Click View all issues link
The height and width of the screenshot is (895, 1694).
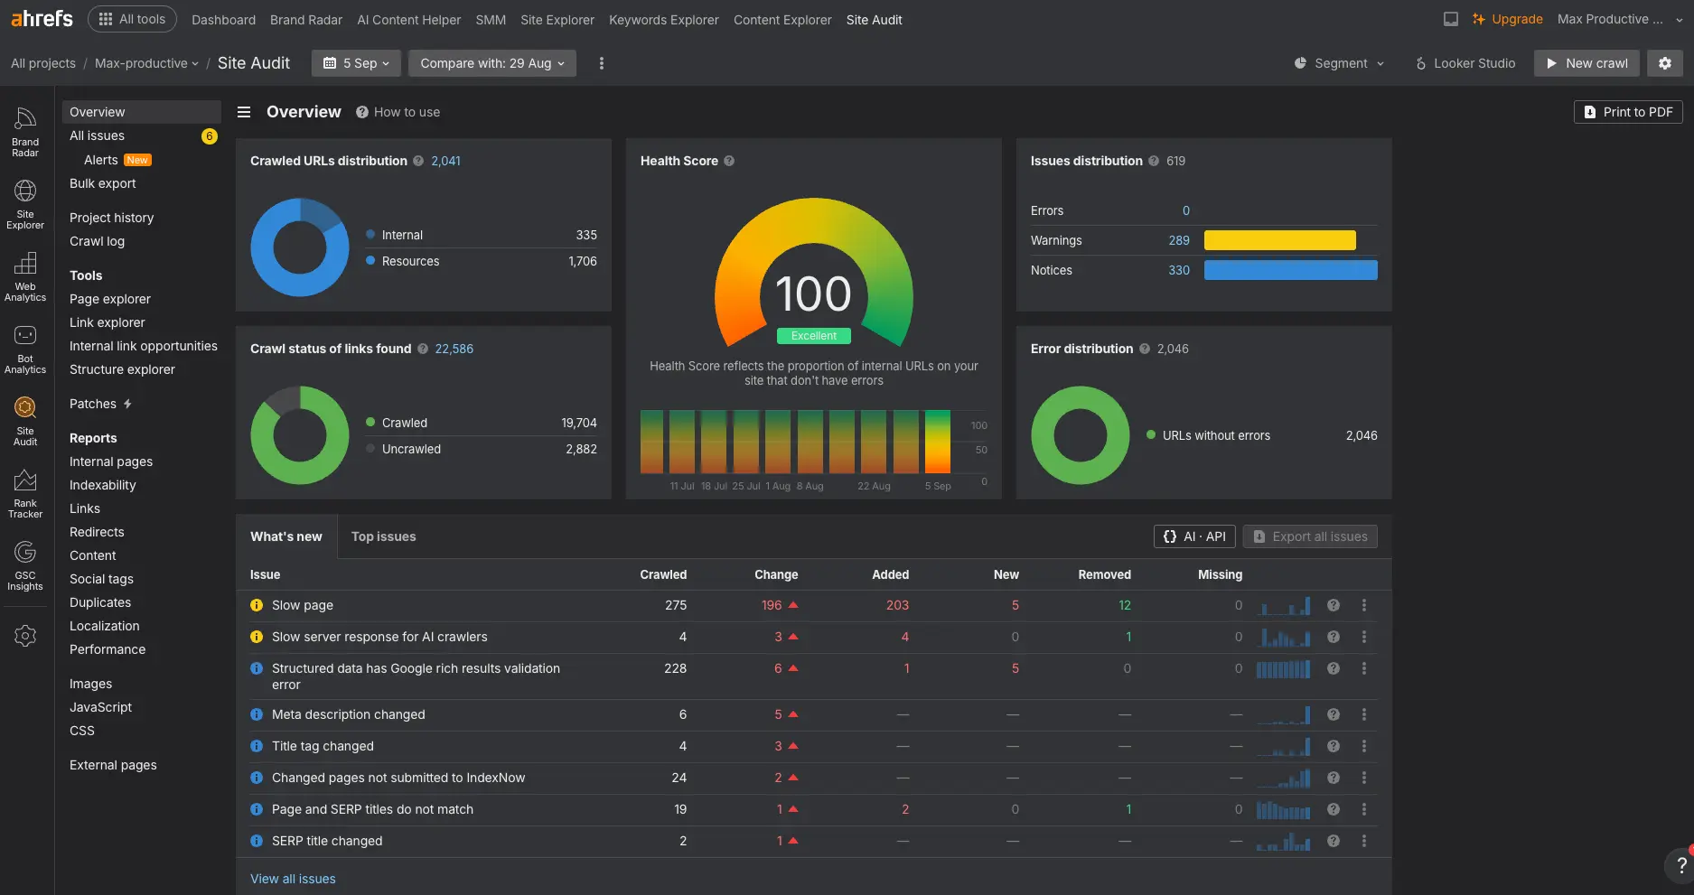pyautogui.click(x=293, y=879)
